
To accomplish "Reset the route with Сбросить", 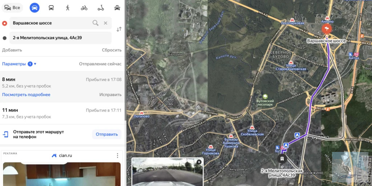I will (x=112, y=50).
